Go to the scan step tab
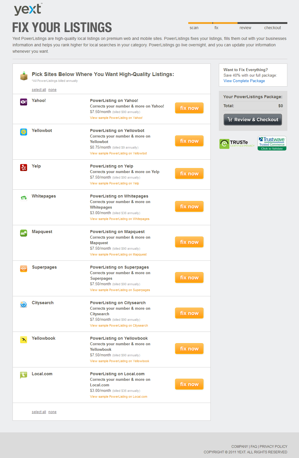Screen dimensions: 299x458 (194, 28)
